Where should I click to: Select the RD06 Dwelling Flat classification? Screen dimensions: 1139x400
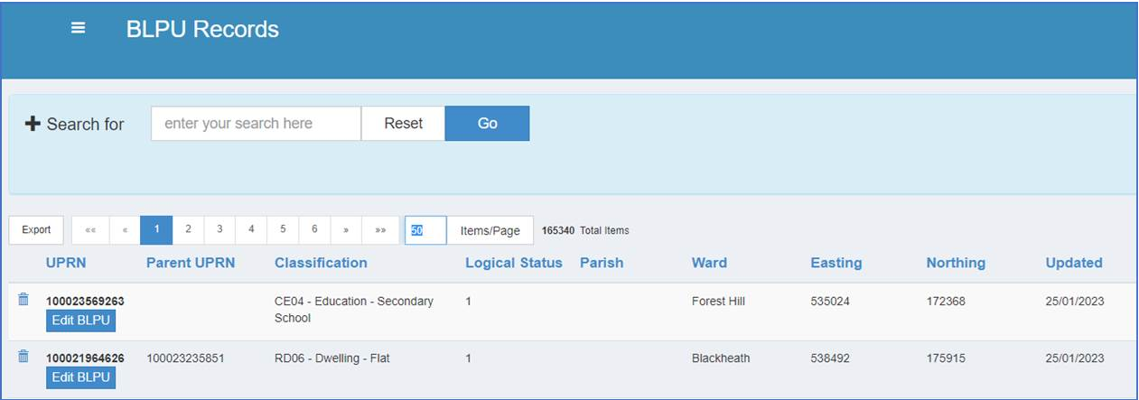pos(332,358)
